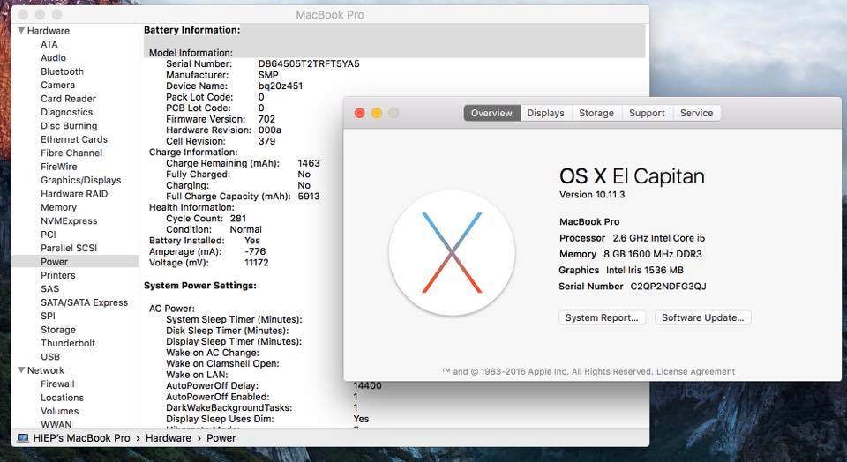Select Power in the sidebar
Screen dimensions: 847x462
pos(75,262)
